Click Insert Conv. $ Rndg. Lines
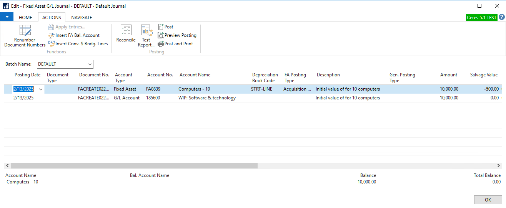This screenshot has width=506, height=208. (52, 44)
